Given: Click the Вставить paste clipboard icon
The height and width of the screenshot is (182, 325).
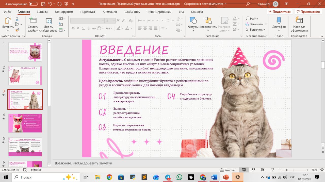Looking at the screenshot, I should click(x=8, y=20).
